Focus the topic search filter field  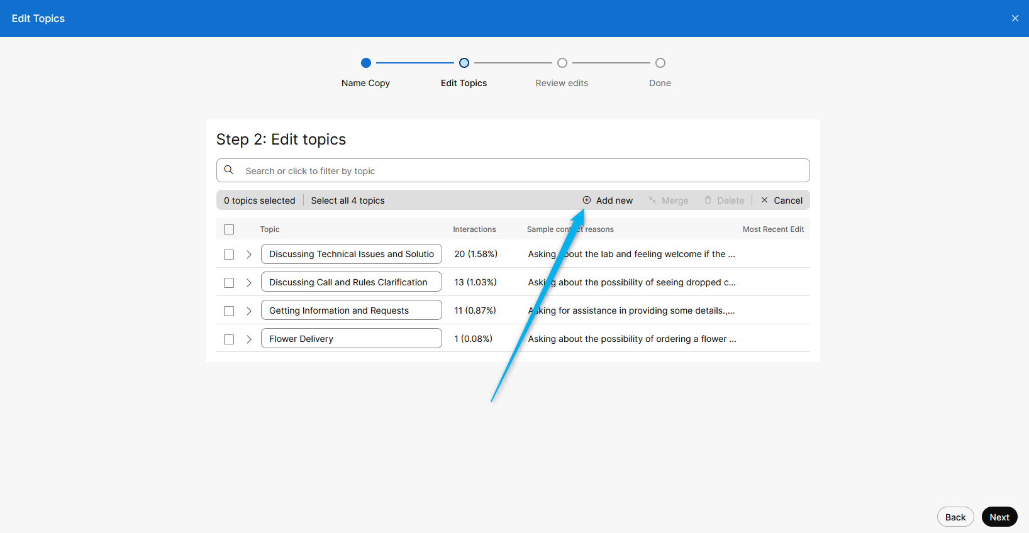(522, 171)
